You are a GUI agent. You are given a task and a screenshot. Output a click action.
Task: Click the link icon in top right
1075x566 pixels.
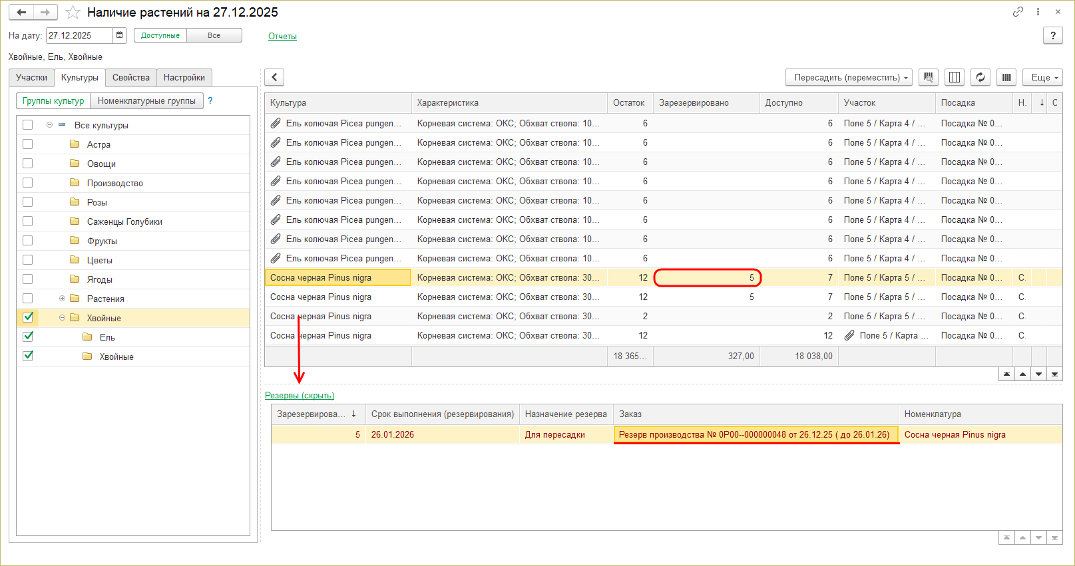[x=1018, y=12]
